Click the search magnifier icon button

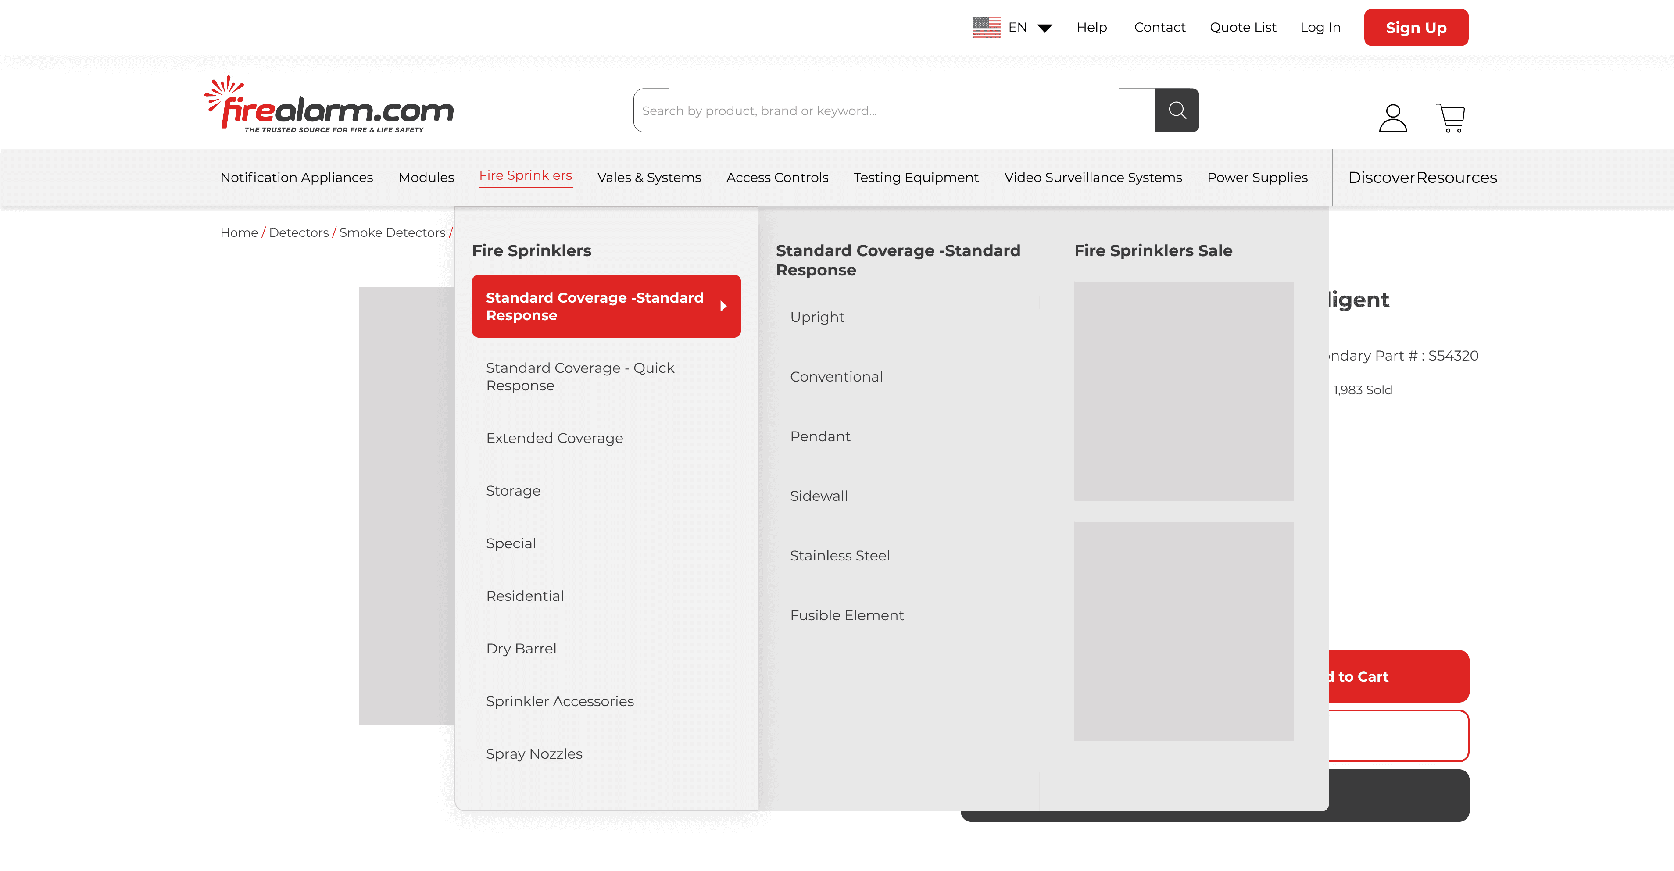(1177, 111)
